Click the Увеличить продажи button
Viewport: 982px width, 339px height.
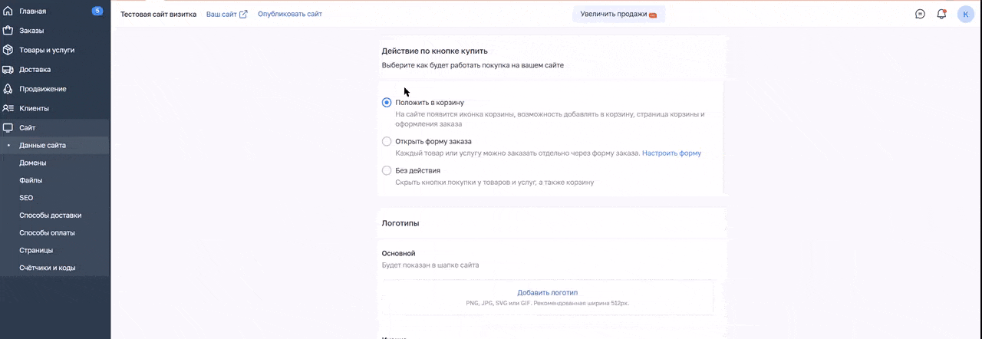pos(618,14)
